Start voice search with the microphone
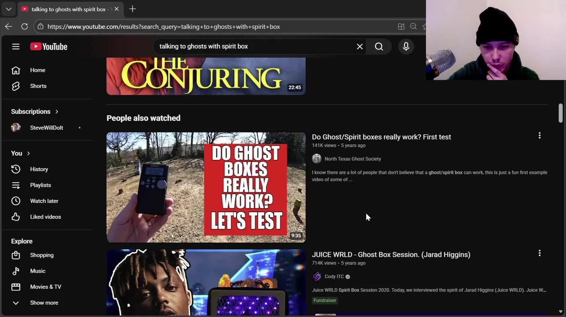Screen dimensions: 566x317 406,46
